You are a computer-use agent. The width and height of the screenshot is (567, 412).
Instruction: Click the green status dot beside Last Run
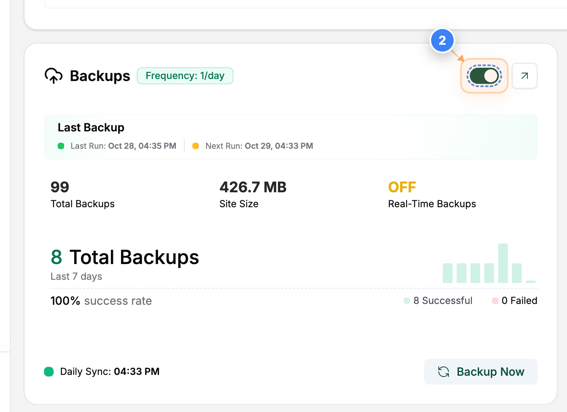coord(61,146)
